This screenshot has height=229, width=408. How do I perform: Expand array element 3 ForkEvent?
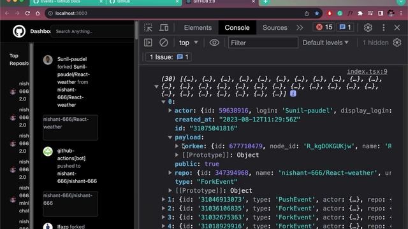[x=163, y=218]
